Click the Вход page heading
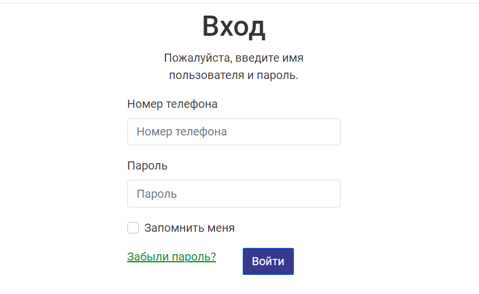The height and width of the screenshot is (294, 479). point(233,27)
